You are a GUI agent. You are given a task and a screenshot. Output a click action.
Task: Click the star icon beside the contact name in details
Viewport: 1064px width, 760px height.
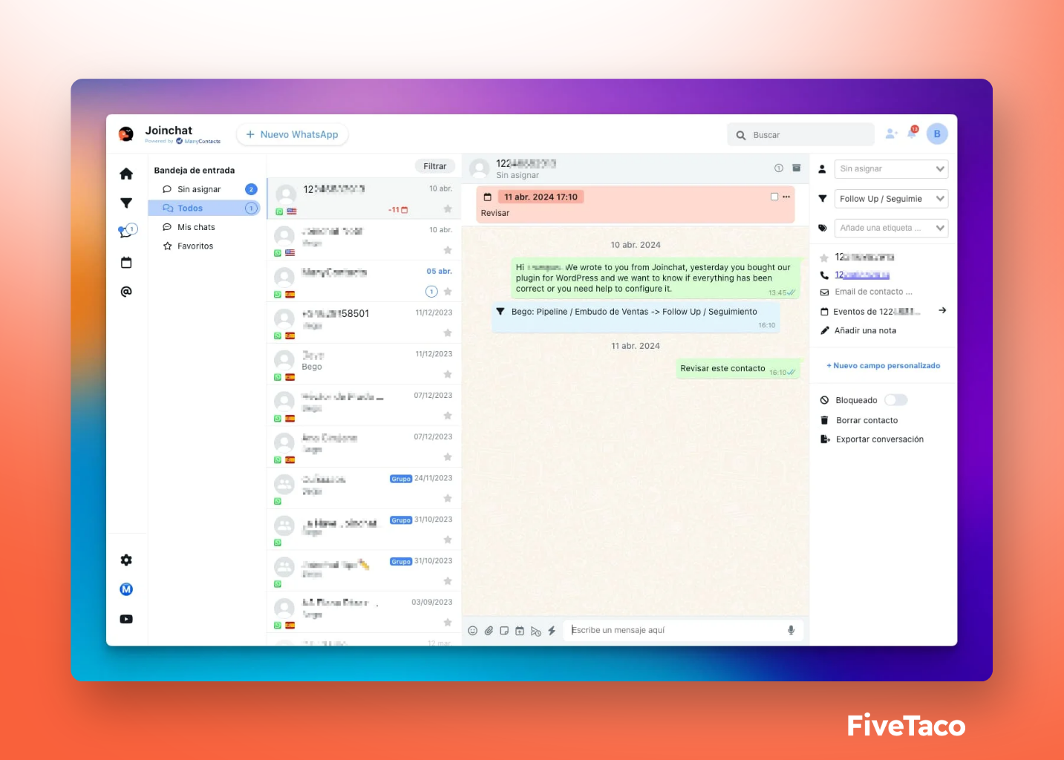coord(824,258)
